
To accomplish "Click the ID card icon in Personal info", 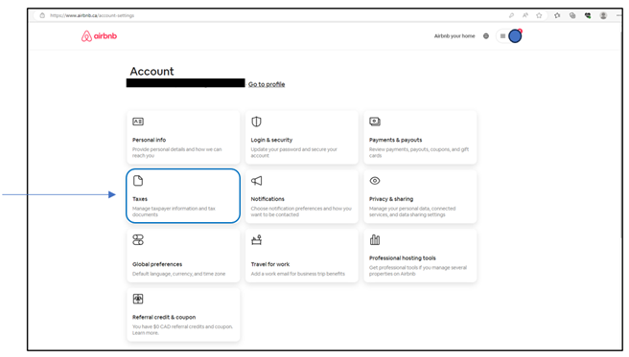I will [x=138, y=122].
